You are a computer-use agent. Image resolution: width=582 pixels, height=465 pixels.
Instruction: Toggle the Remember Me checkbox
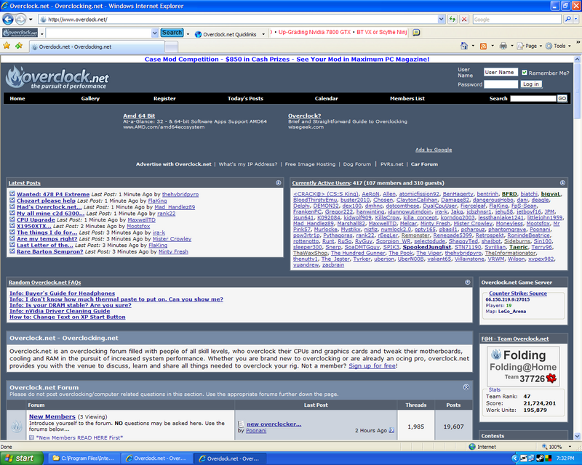[x=525, y=73]
